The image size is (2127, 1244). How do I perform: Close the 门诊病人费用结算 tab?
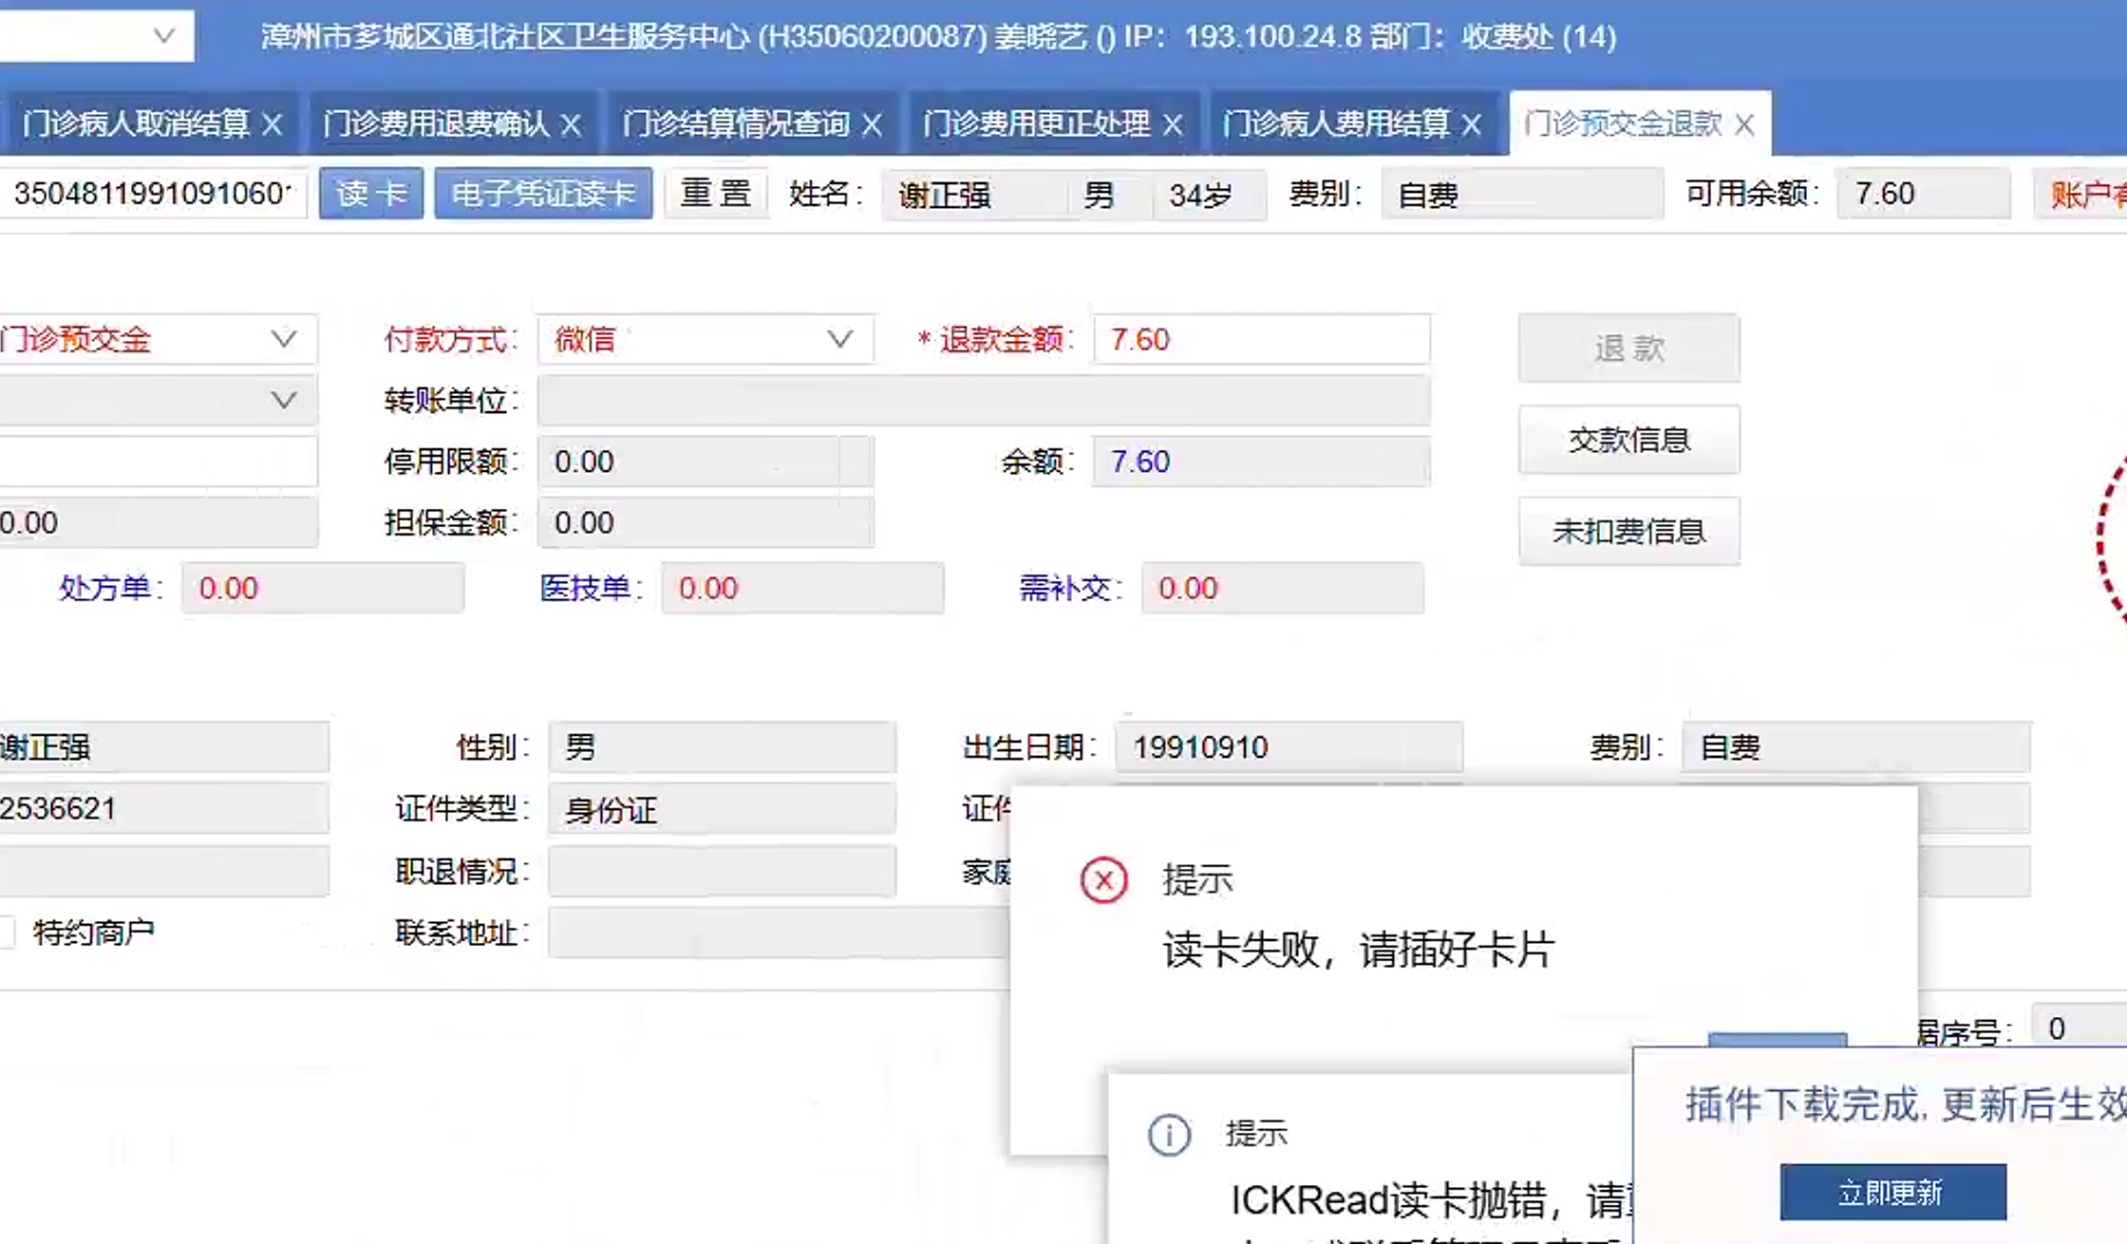pyautogui.click(x=1472, y=124)
